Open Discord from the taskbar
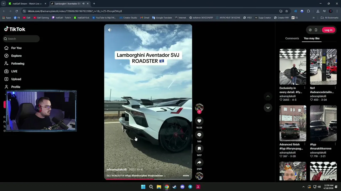The image size is (341, 191). [x=182, y=187]
